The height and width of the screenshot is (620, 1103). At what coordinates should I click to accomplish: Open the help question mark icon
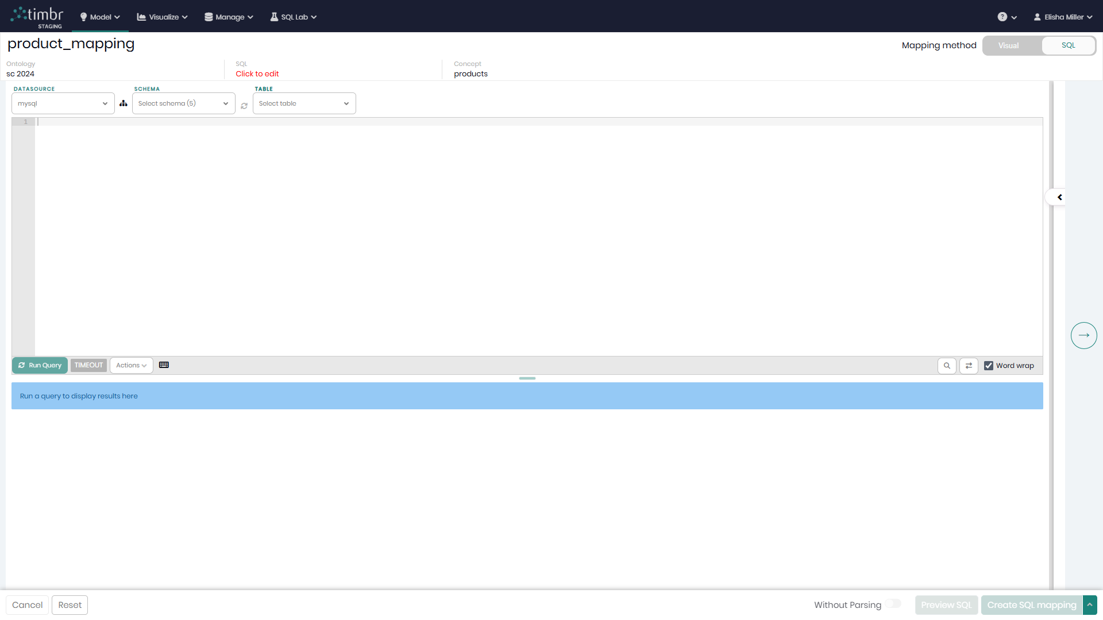coord(1004,17)
